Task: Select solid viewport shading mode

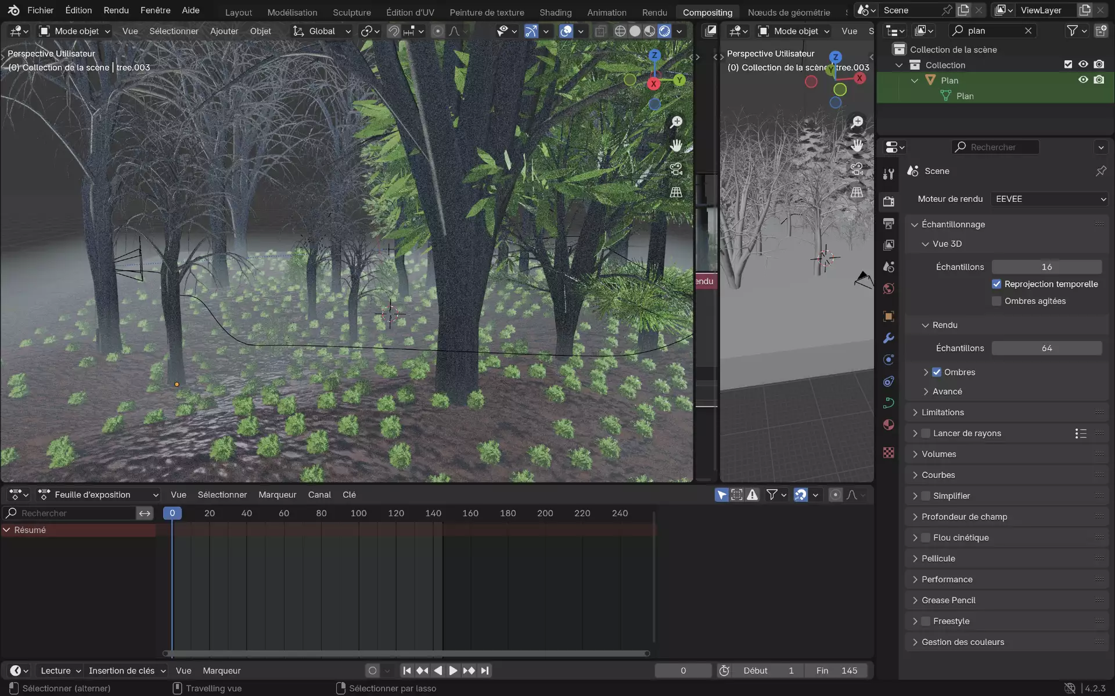Action: [635, 31]
